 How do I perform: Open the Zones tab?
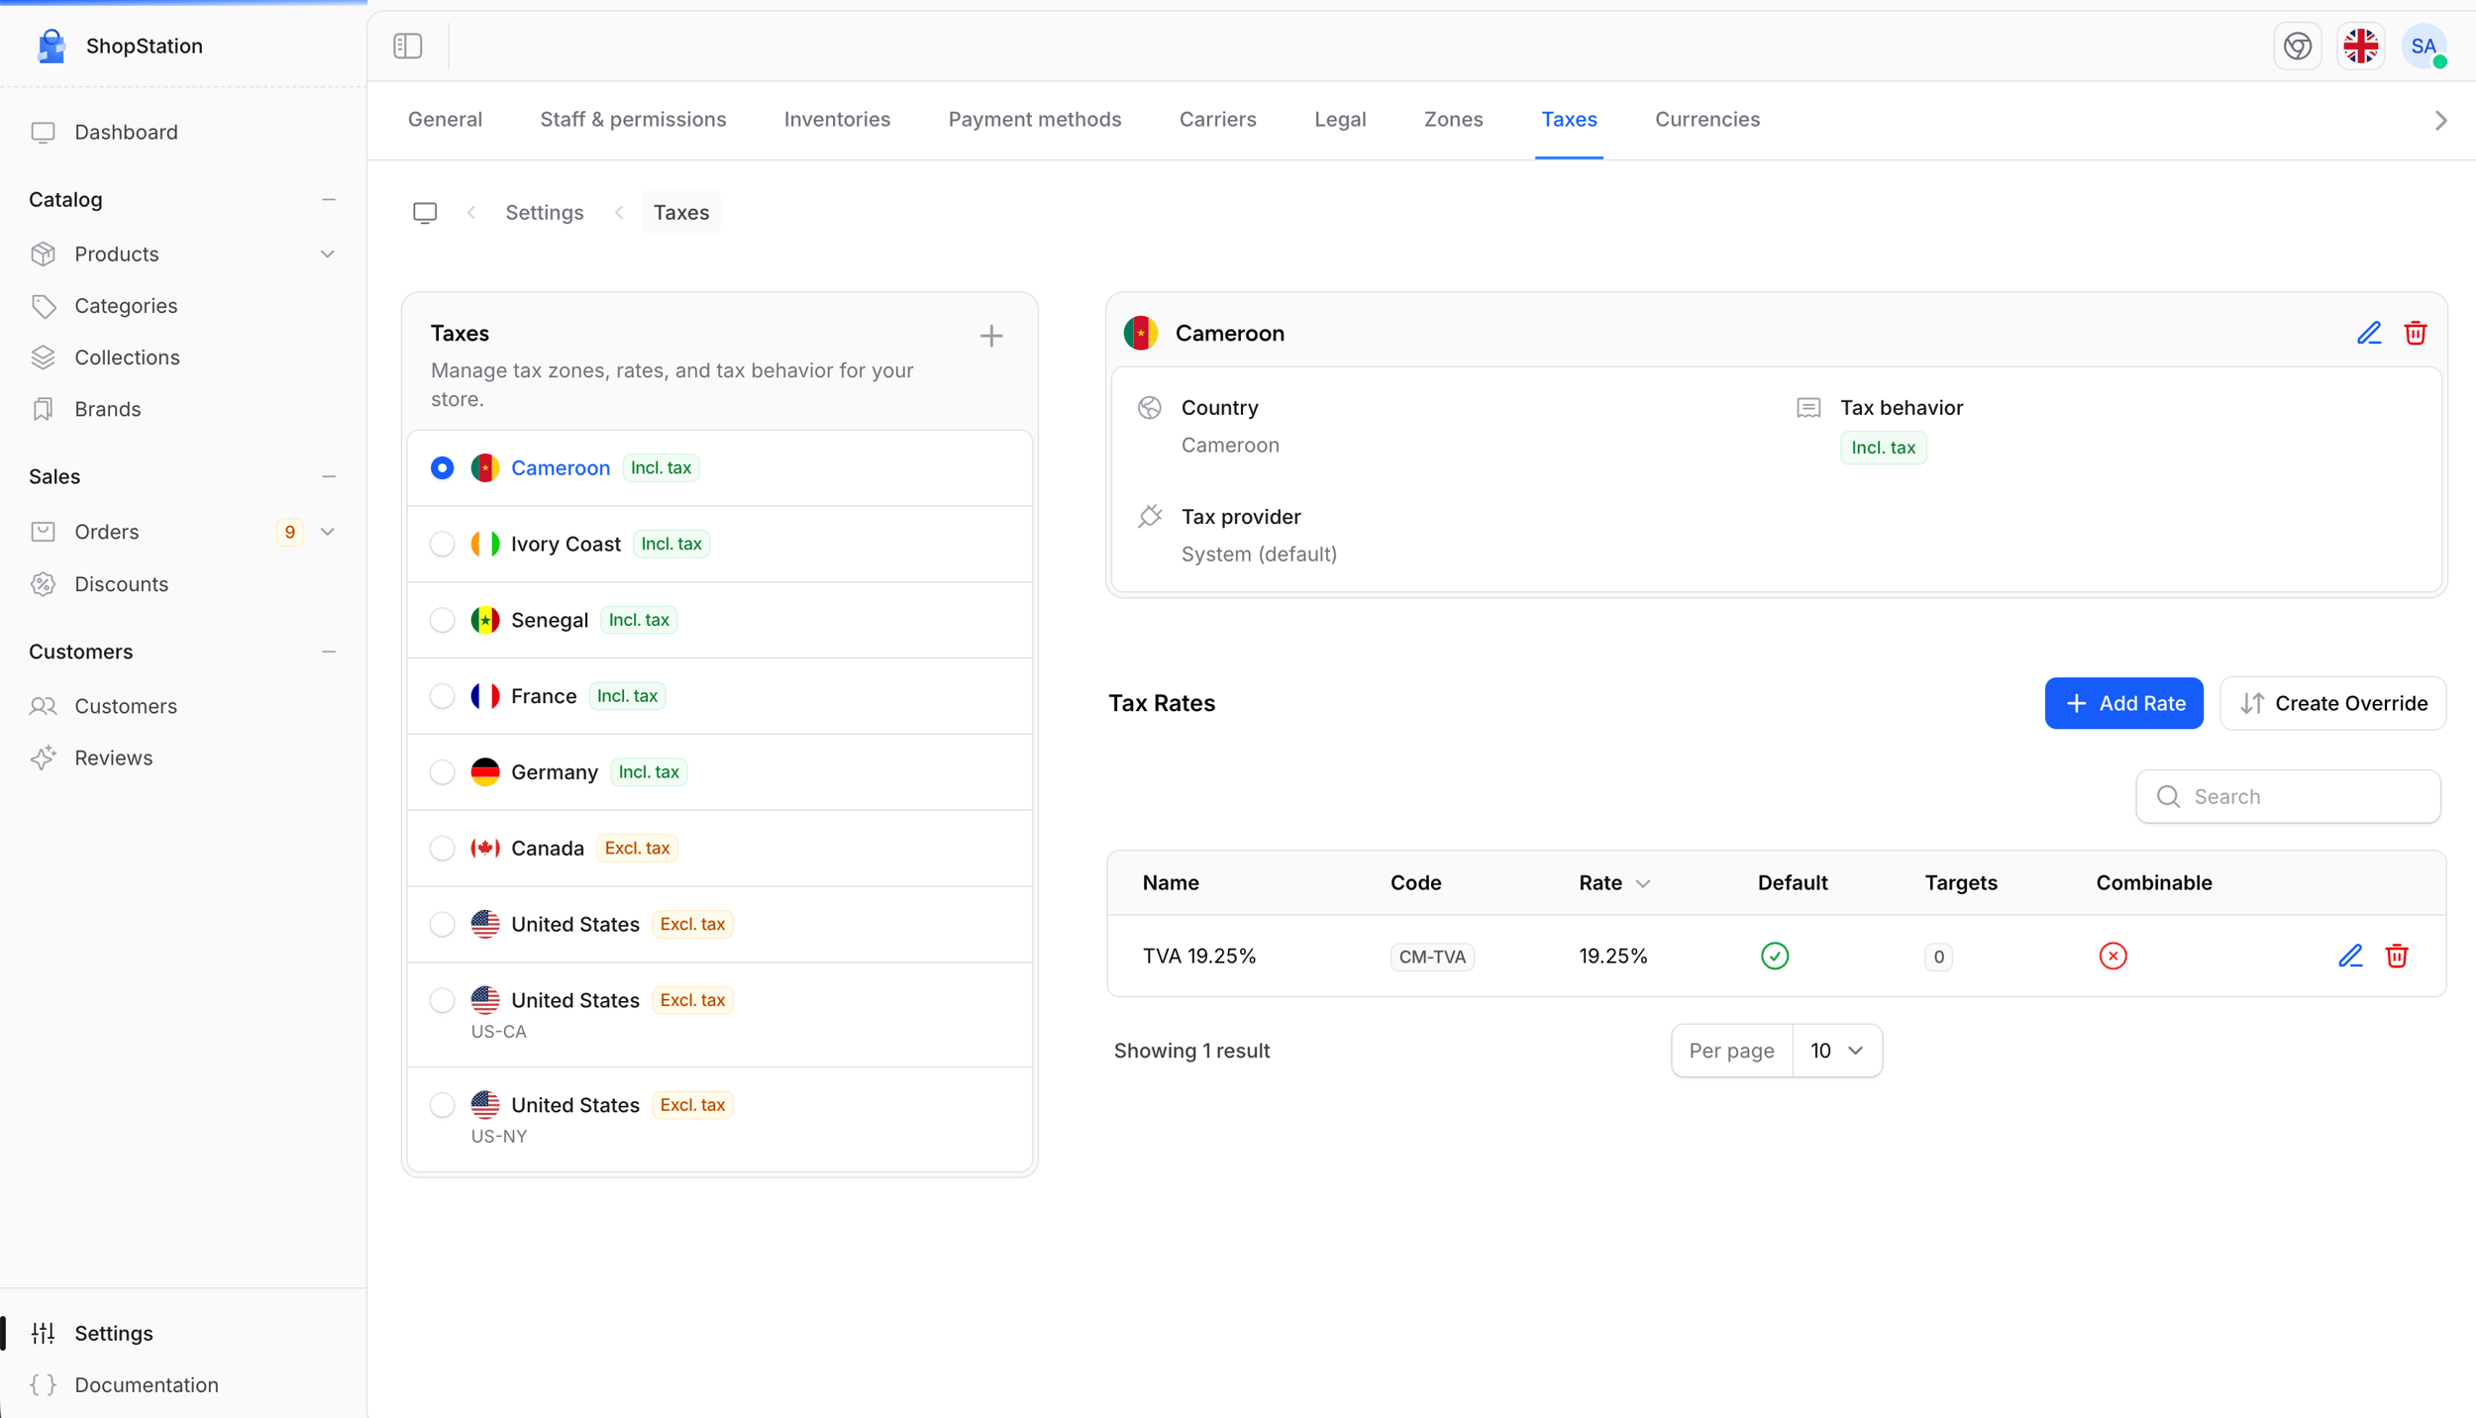tap(1453, 120)
